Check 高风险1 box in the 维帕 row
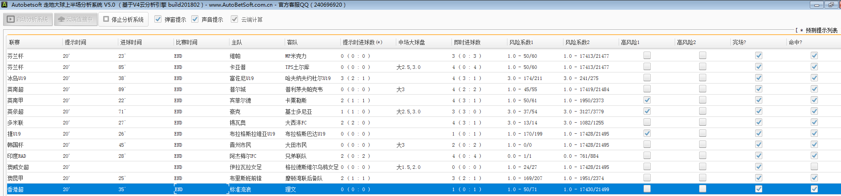Screen dimensions: 841x196 coord(647,56)
